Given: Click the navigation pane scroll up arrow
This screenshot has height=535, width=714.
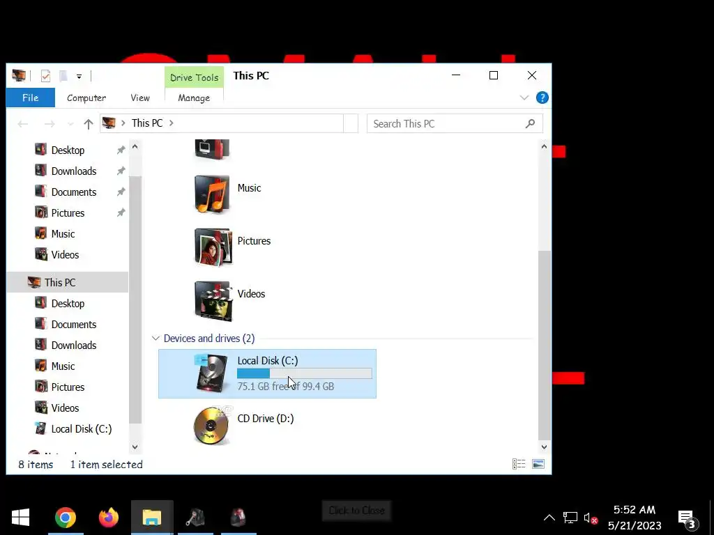Looking at the screenshot, I should click(135, 146).
